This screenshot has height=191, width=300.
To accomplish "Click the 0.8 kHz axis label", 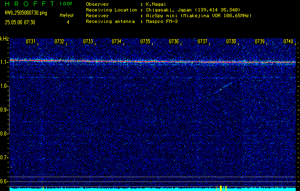I will pyautogui.click(x=4, y=134).
